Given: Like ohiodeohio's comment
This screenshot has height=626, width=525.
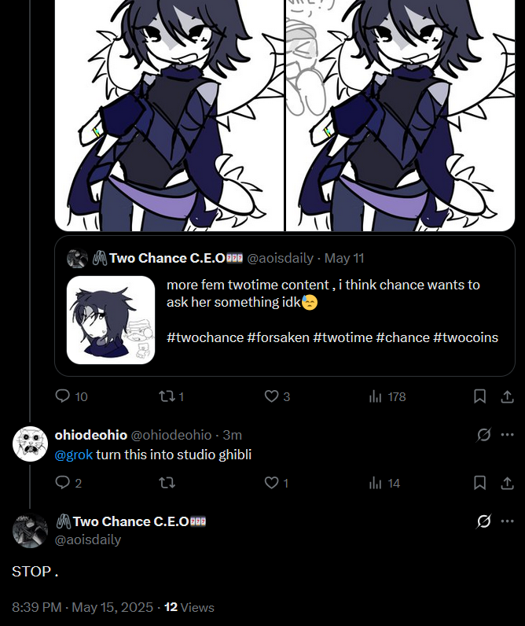Looking at the screenshot, I should [271, 483].
